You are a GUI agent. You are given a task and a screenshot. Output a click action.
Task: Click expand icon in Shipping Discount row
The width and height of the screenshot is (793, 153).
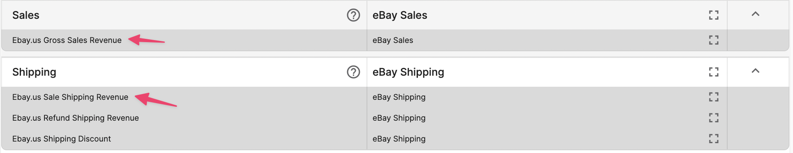click(714, 139)
